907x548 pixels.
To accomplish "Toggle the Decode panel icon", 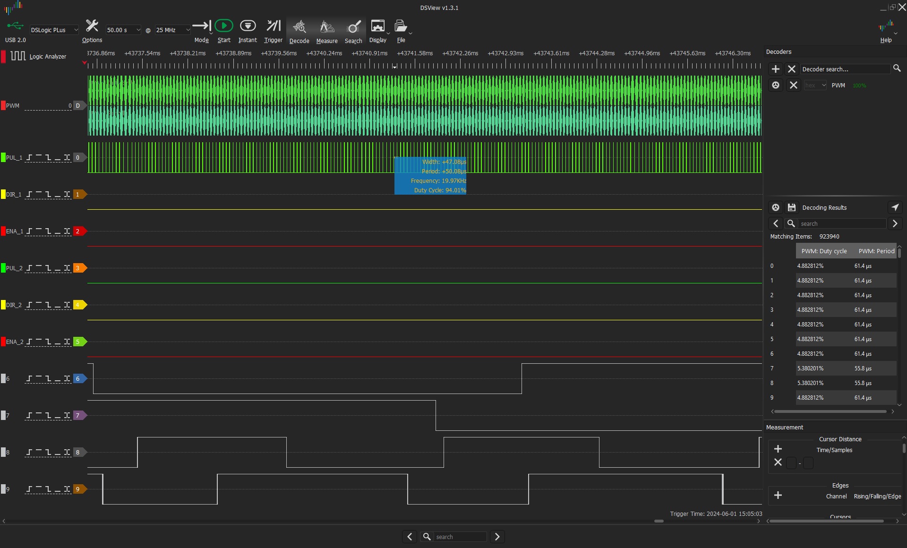I will [299, 26].
